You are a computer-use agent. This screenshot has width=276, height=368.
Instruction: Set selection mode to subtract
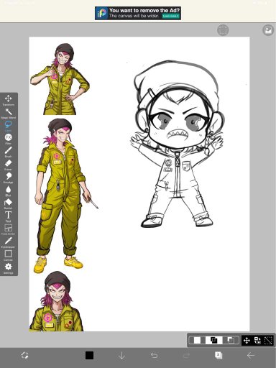pos(231,340)
